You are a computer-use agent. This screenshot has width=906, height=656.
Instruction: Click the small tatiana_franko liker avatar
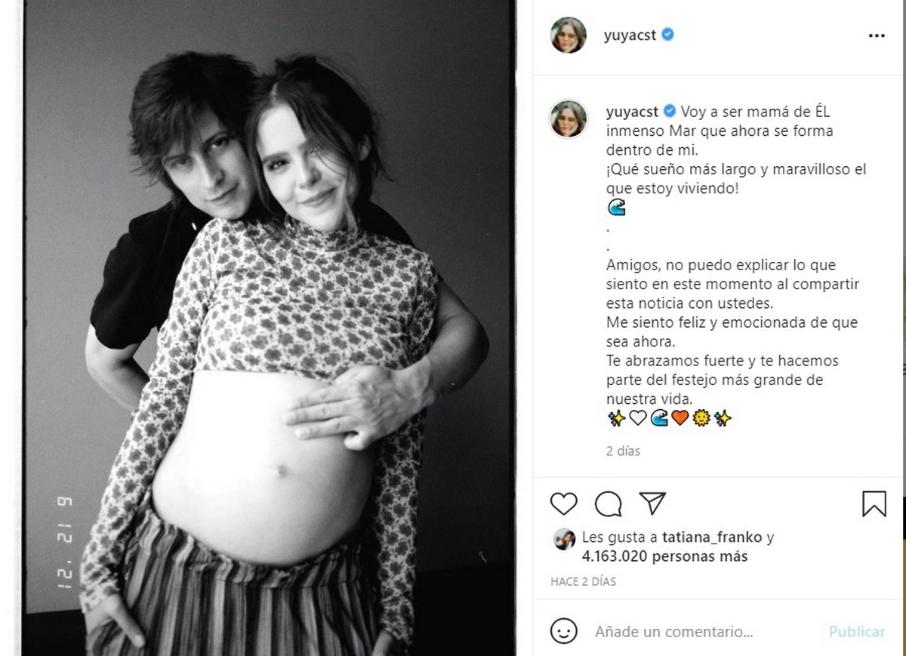pyautogui.click(x=564, y=539)
